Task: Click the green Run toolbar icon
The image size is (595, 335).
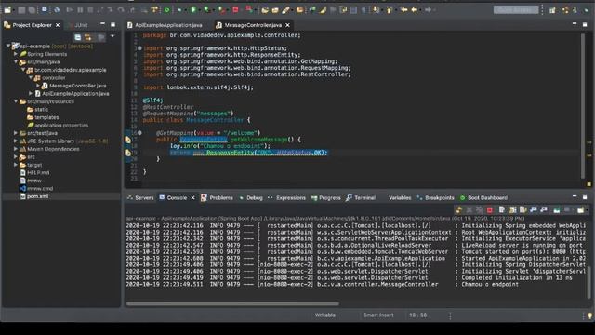Action: click(x=193, y=9)
